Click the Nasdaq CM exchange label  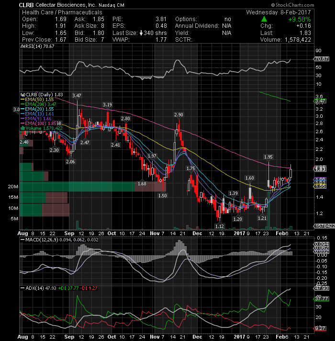coord(112,5)
